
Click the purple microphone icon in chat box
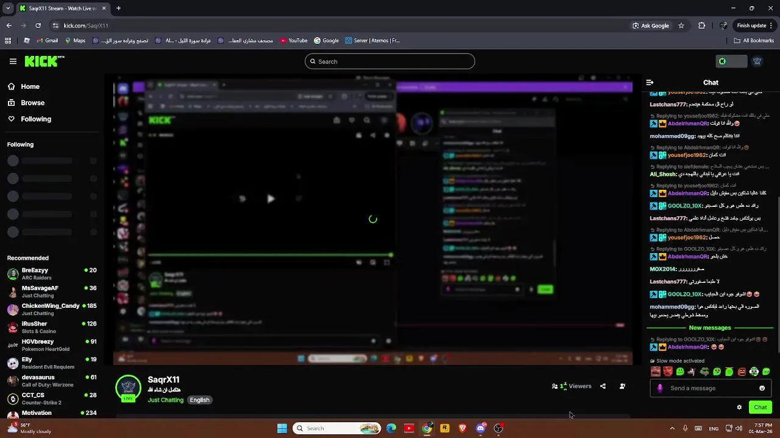660,388
